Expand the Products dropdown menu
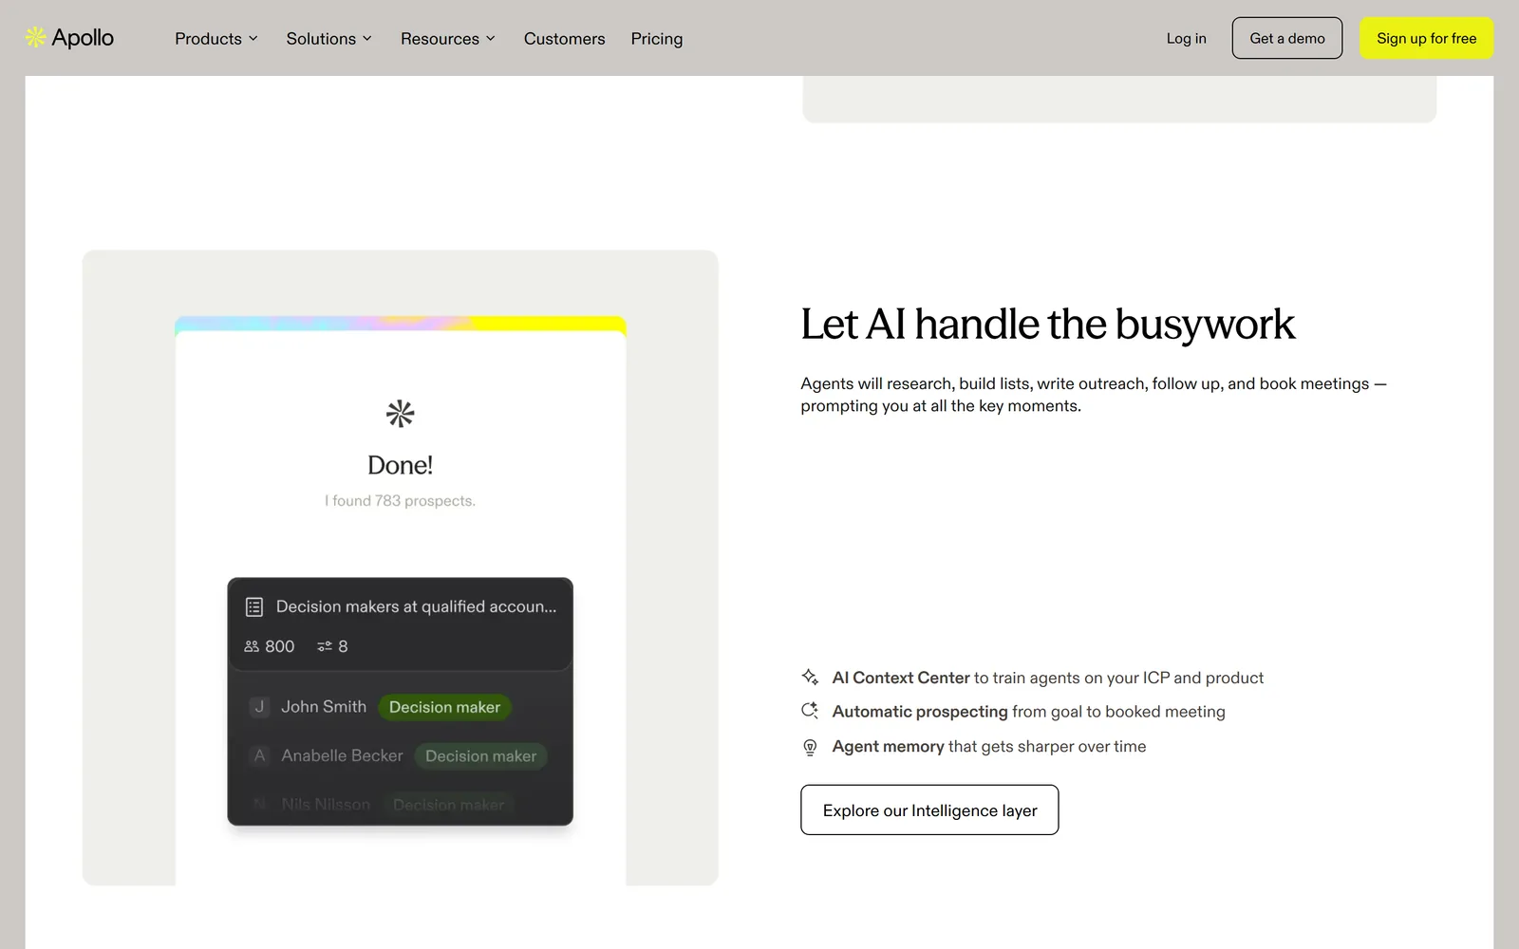The height and width of the screenshot is (949, 1519). 216,39
